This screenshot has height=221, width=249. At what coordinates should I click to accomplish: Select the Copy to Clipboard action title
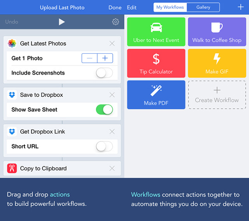(43, 168)
